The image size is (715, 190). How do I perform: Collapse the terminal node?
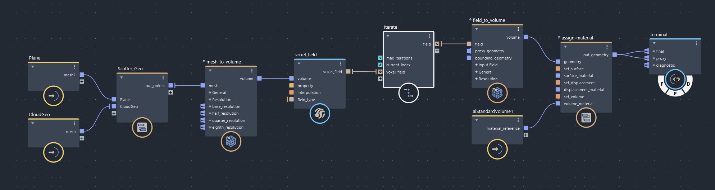point(654,43)
